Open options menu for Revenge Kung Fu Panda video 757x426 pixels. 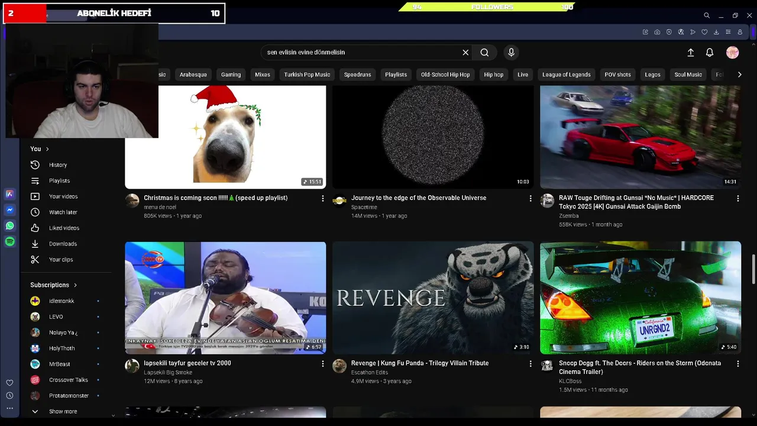coord(530,363)
